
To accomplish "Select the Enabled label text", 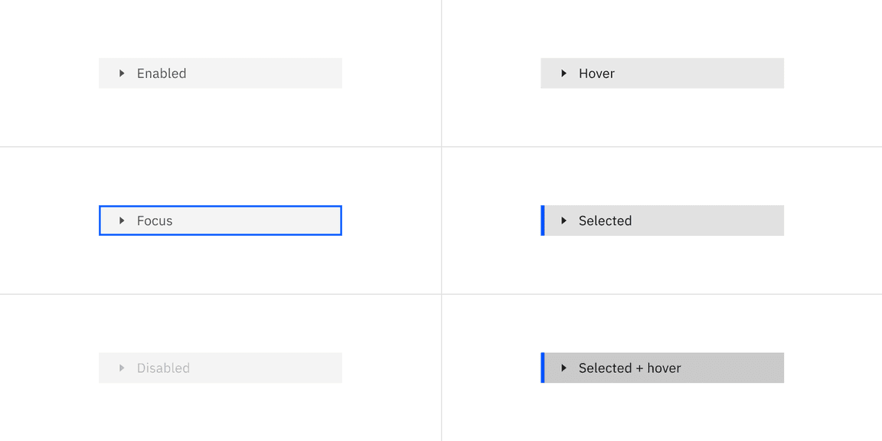I will [x=162, y=73].
